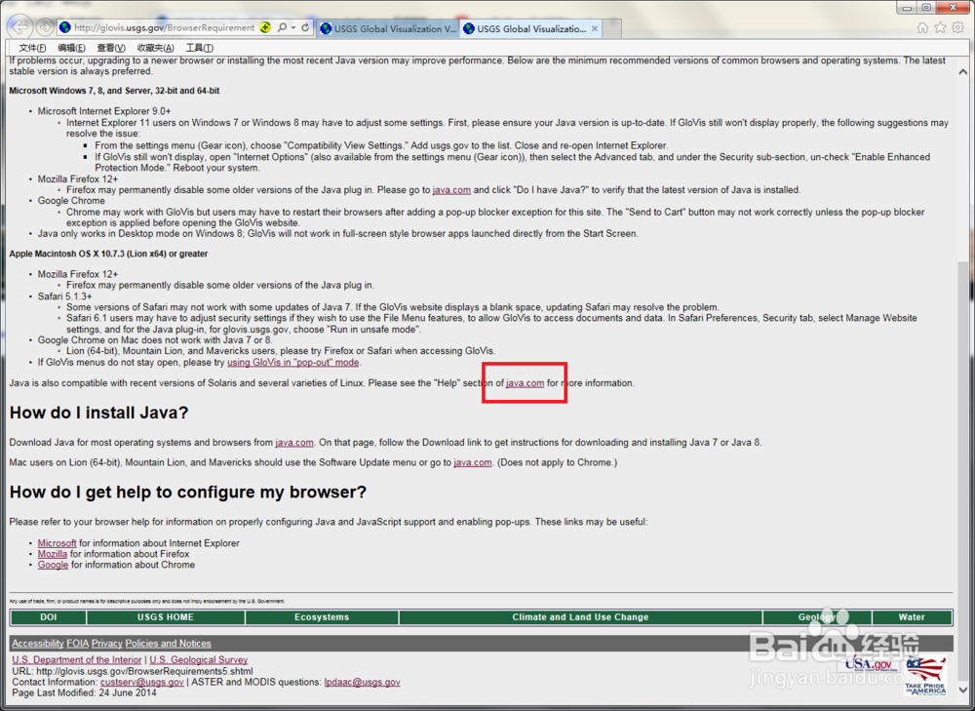Click the Water footer button
Viewport: 975px width, 711px height.
[x=912, y=617]
